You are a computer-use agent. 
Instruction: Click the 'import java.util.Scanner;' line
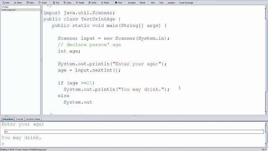click(x=79, y=13)
